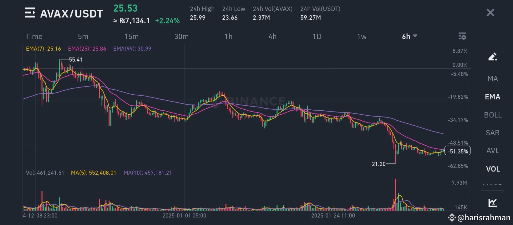
Task: Open the trading pair list icon beside AVAX/USDT
Action: tap(30, 13)
